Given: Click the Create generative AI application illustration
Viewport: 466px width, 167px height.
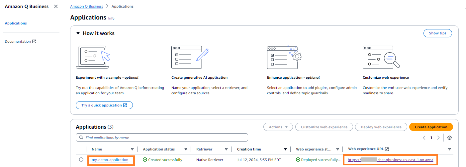Looking at the screenshot, I should click(x=190, y=57).
